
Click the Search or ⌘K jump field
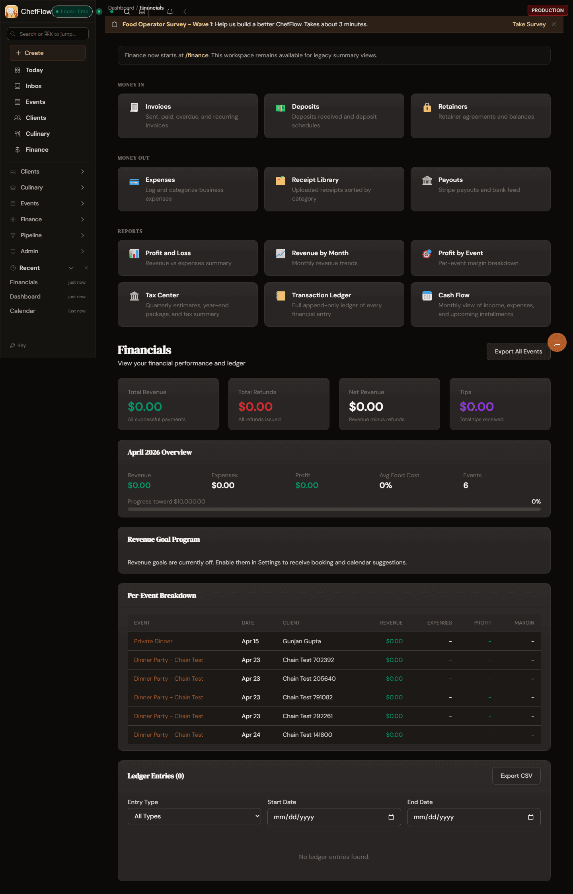48,34
